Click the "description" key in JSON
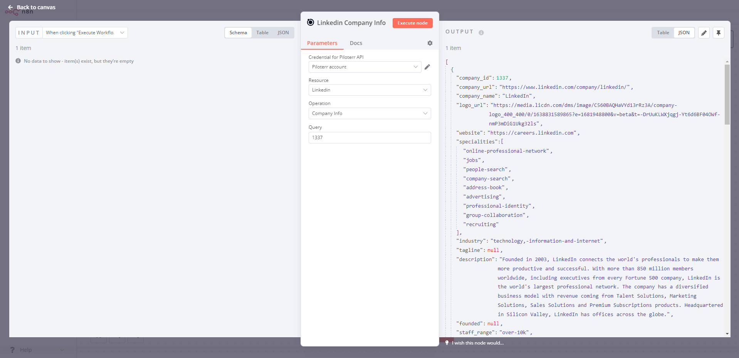The height and width of the screenshot is (358, 739). [475, 260]
